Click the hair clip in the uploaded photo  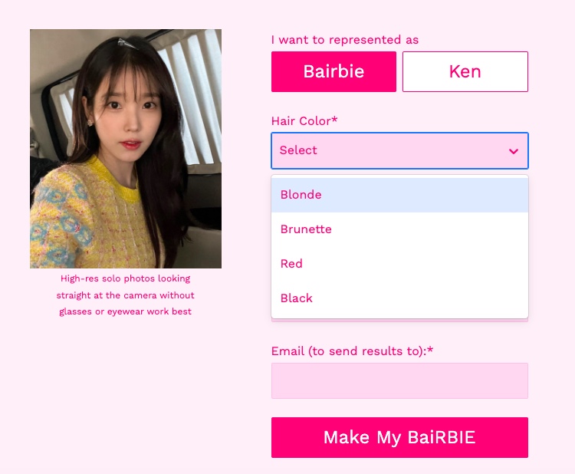point(127,44)
